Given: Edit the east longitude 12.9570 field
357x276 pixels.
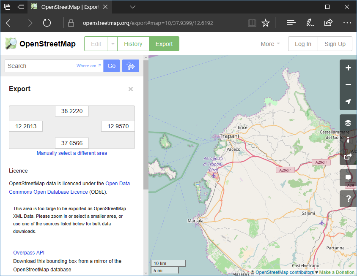Looking at the screenshot, I should [x=118, y=126].
